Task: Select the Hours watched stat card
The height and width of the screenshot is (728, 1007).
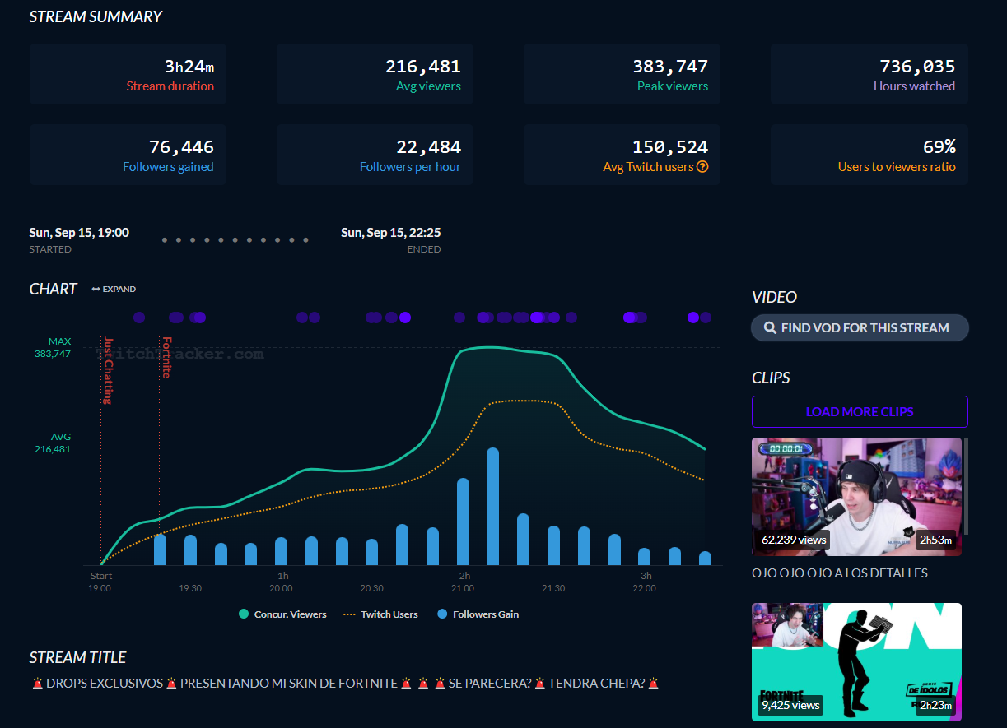Action: click(869, 74)
